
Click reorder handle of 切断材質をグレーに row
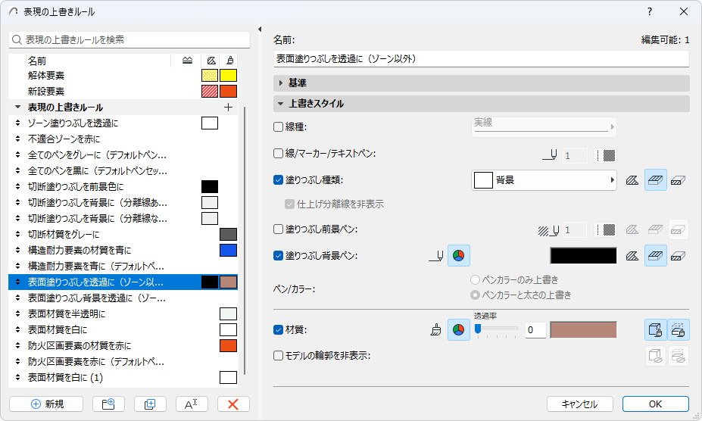[18, 234]
